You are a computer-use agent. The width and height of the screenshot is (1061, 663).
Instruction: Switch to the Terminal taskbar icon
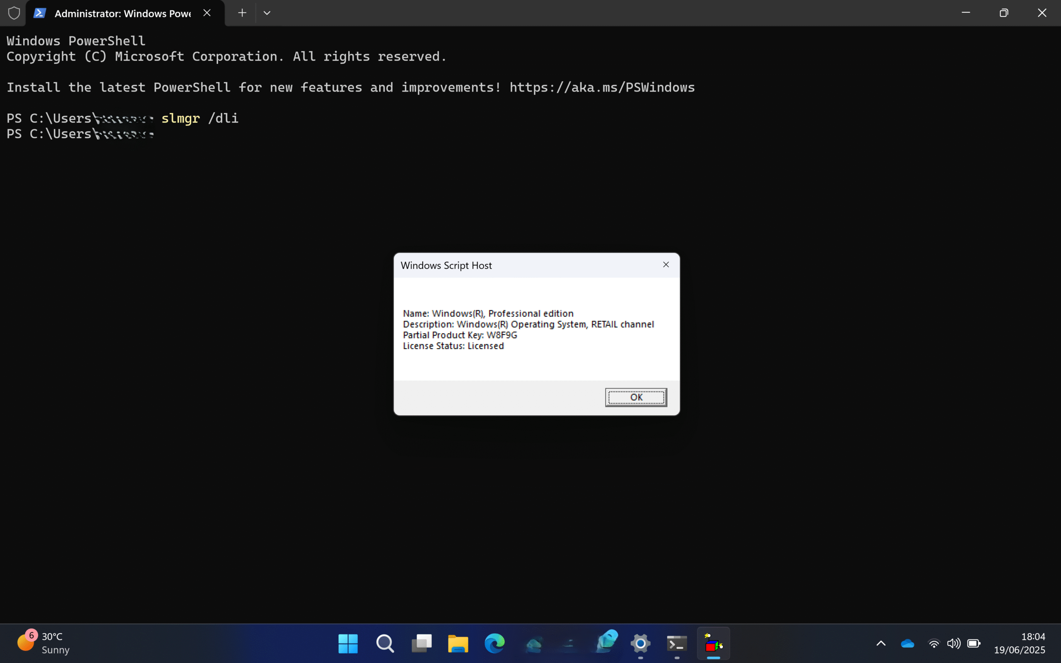(x=677, y=644)
